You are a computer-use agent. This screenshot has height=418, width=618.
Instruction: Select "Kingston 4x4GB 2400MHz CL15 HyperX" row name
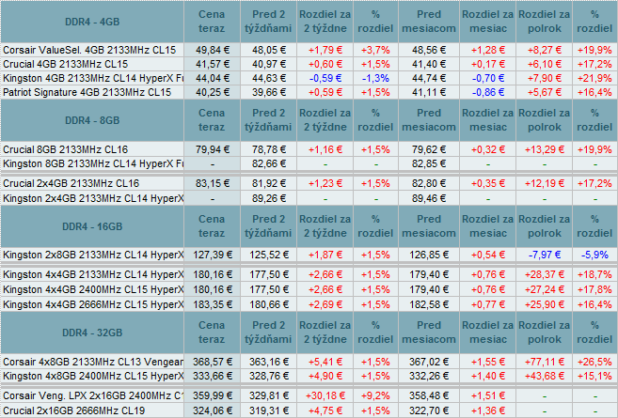(93, 289)
